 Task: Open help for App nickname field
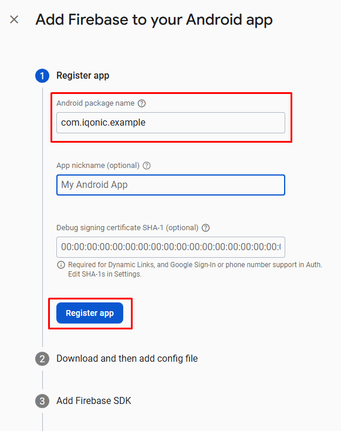pyautogui.click(x=147, y=166)
